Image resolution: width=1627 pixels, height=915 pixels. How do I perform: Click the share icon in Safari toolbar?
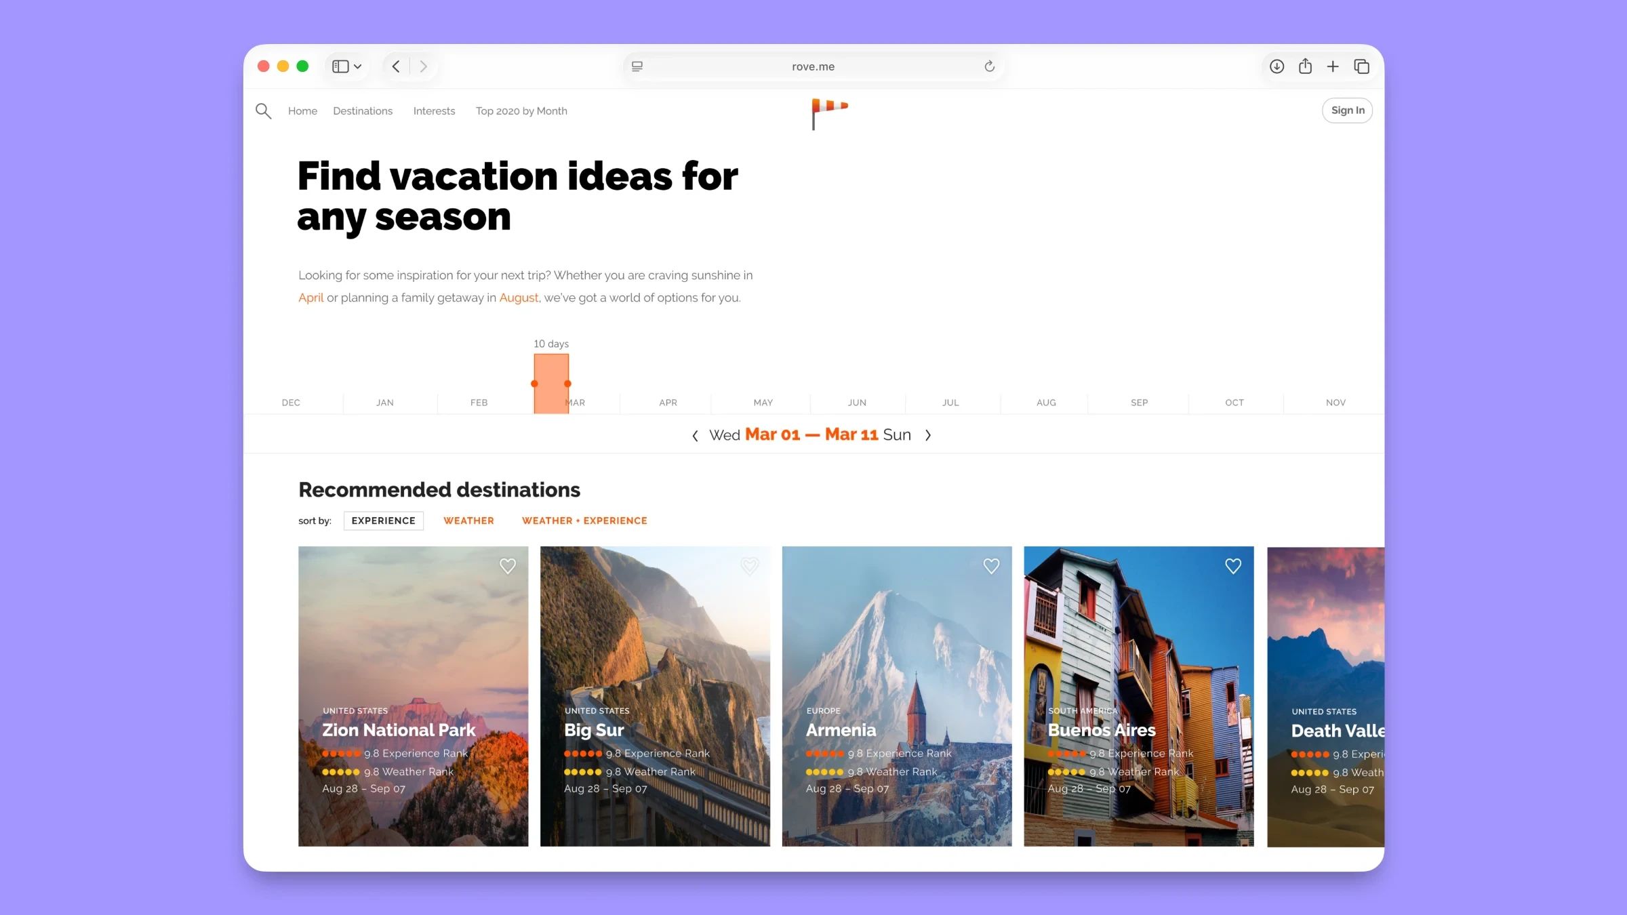[1305, 66]
